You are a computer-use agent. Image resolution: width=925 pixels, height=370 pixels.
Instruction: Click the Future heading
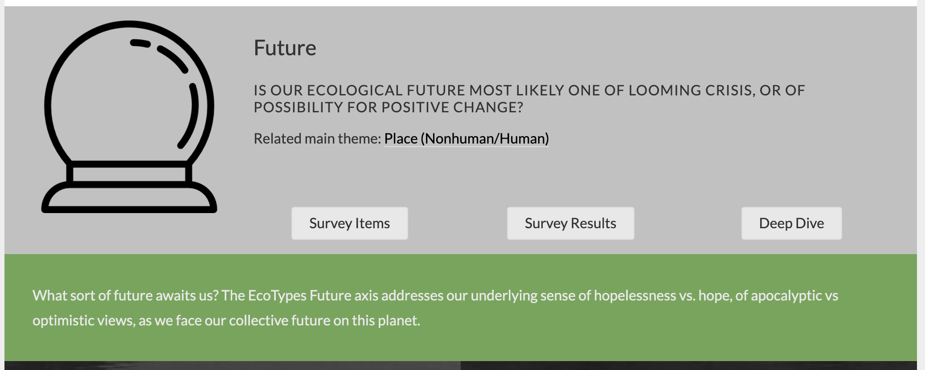285,48
